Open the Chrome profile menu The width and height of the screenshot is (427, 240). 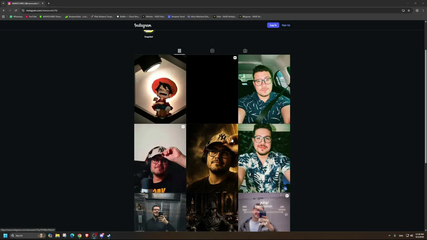(x=417, y=10)
